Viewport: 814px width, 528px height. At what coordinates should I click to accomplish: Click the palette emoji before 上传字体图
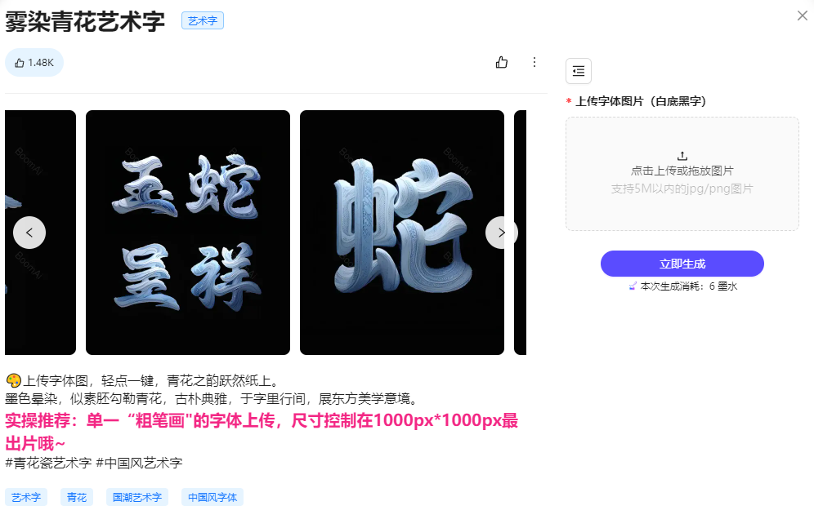coord(14,381)
